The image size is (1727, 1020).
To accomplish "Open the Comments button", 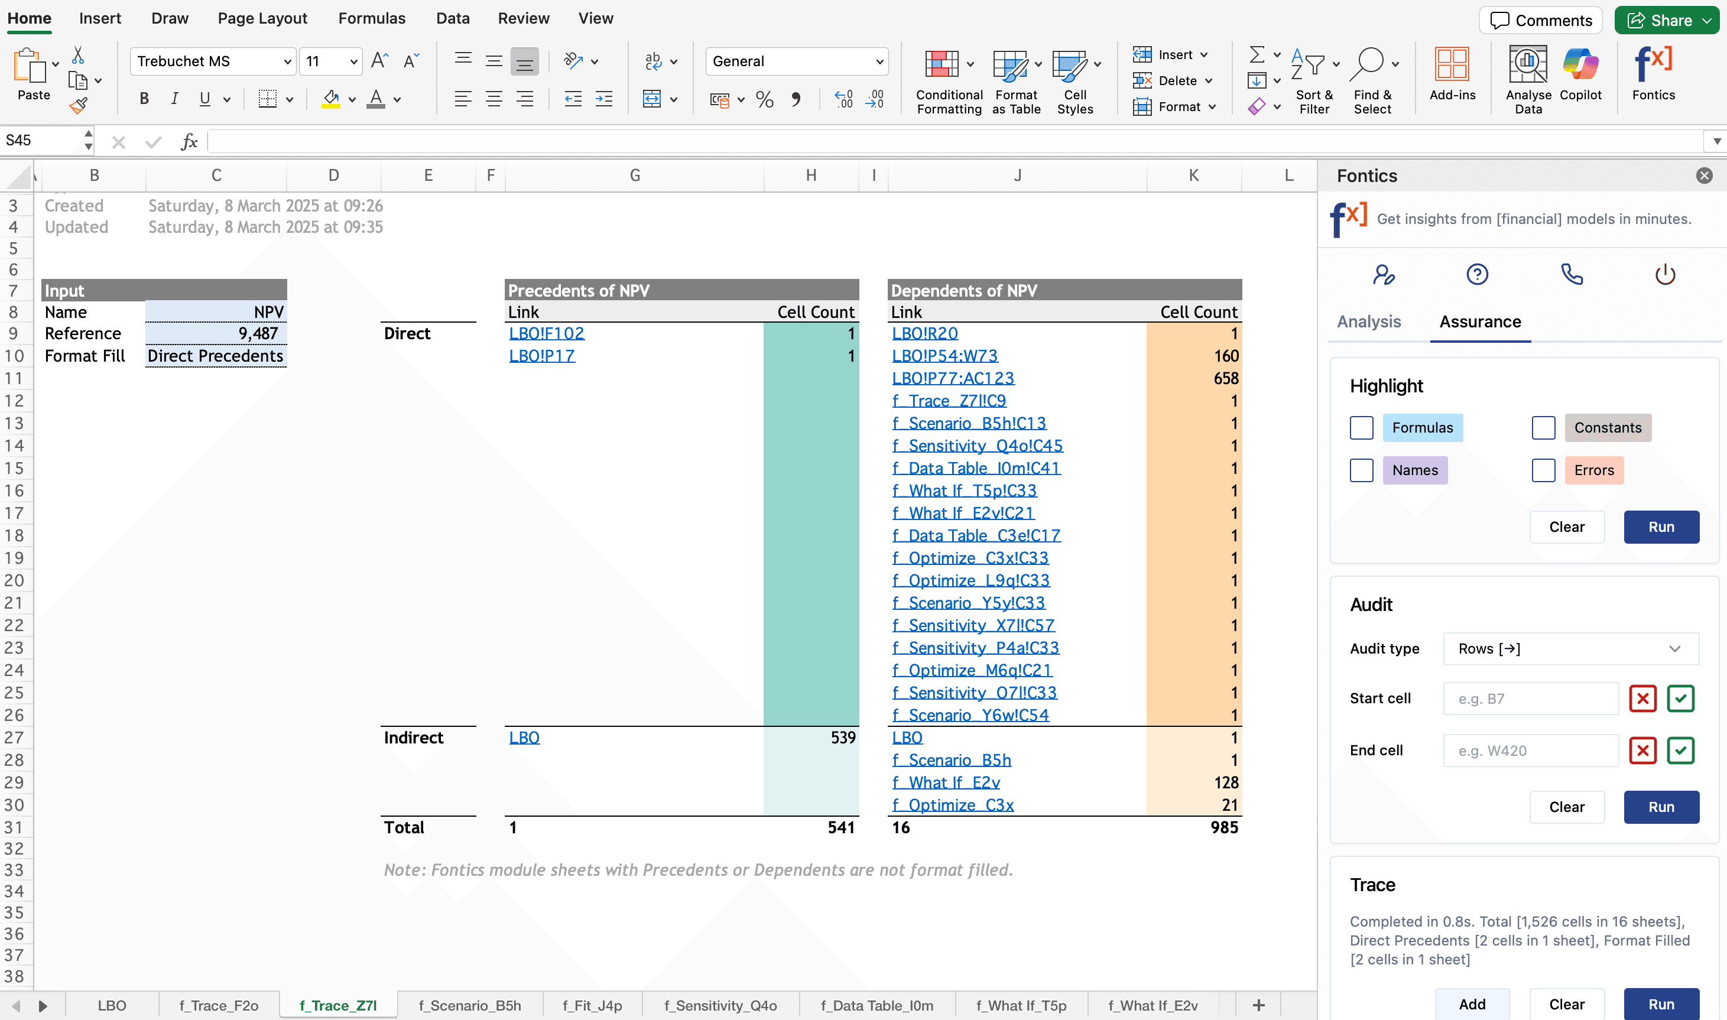I will point(1540,21).
